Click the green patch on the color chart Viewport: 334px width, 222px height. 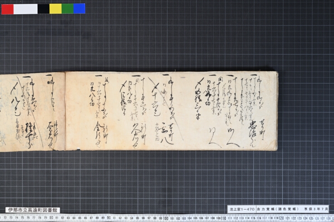click(68, 9)
